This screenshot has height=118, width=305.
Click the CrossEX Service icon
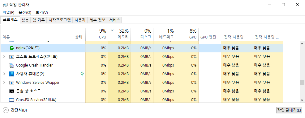12,100
